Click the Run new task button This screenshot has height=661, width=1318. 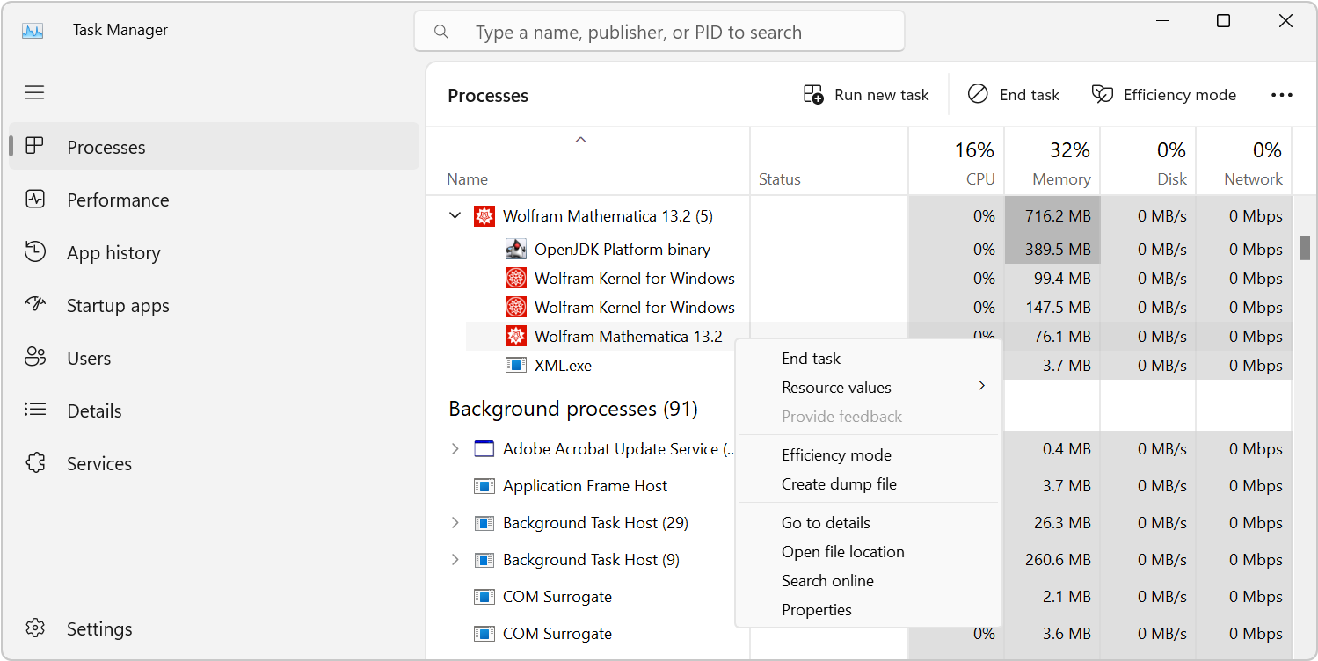click(866, 95)
